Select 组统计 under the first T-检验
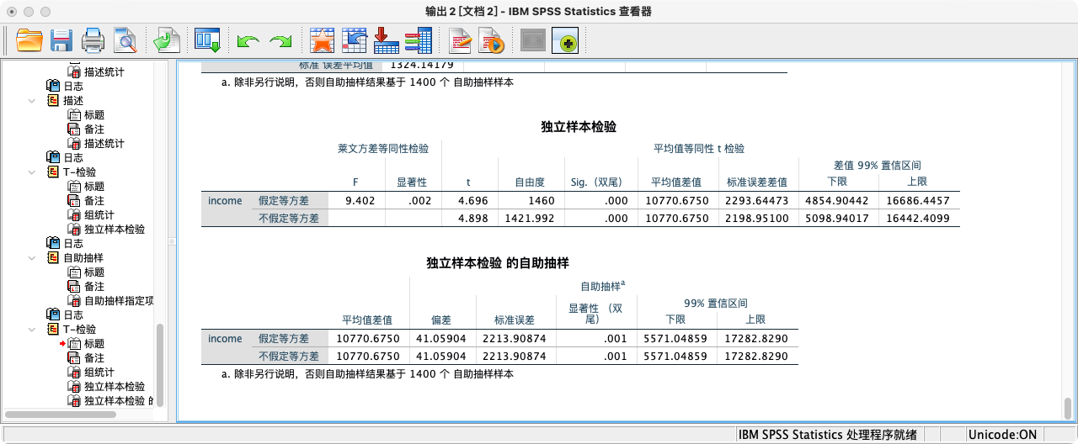 click(99, 214)
